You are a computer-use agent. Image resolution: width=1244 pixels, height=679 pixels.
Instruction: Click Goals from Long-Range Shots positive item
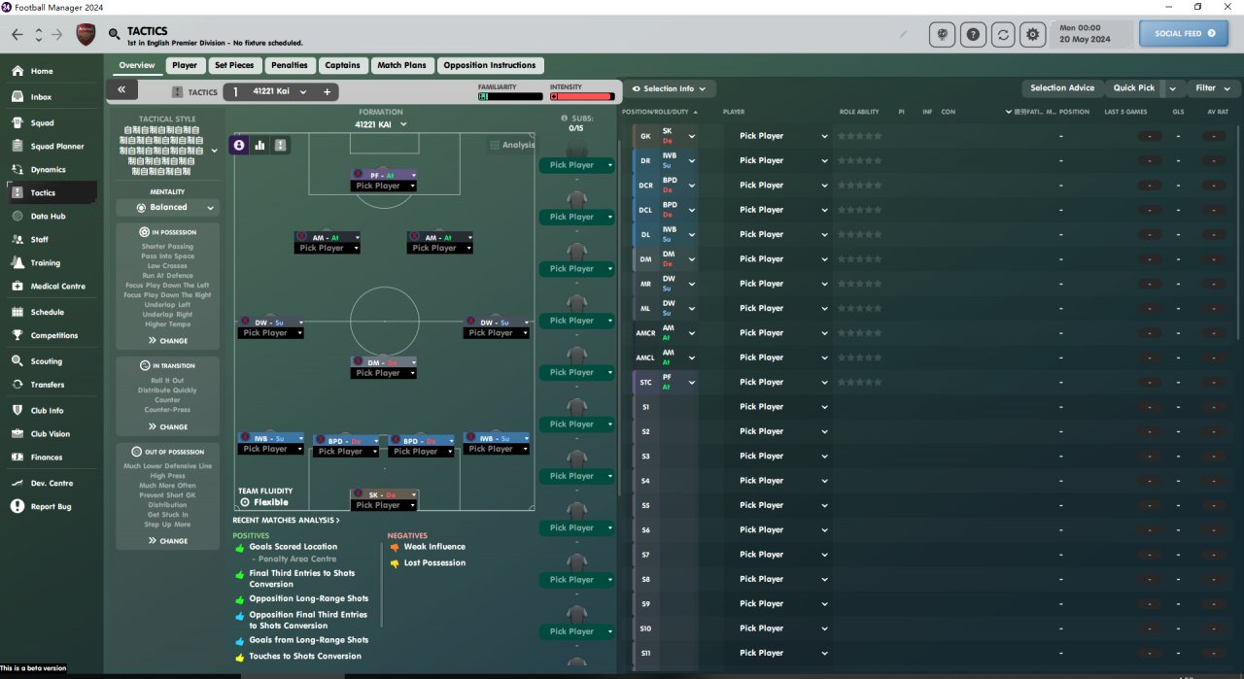(x=302, y=640)
